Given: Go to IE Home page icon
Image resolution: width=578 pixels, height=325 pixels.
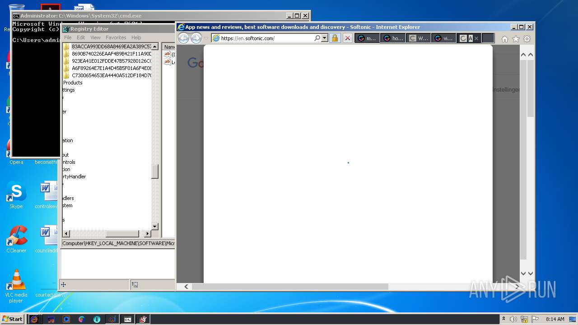Looking at the screenshot, I should (x=505, y=39).
